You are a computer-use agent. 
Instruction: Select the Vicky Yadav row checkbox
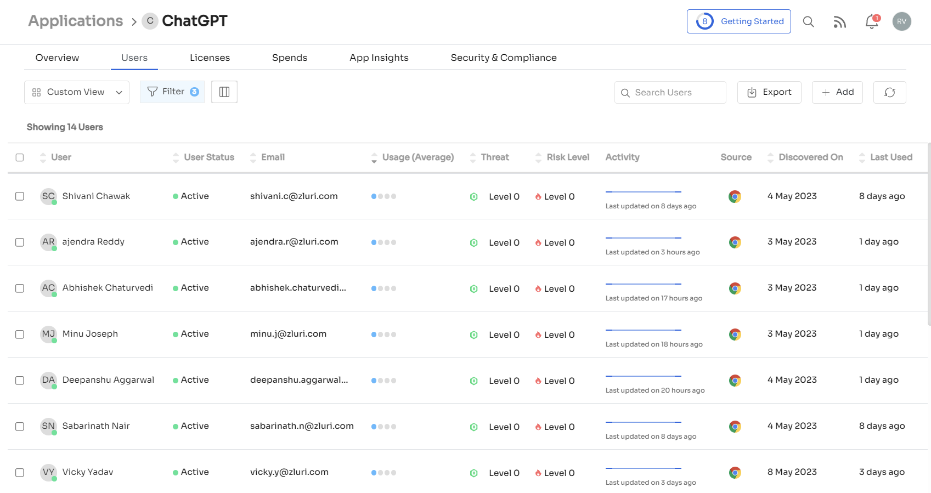click(20, 473)
